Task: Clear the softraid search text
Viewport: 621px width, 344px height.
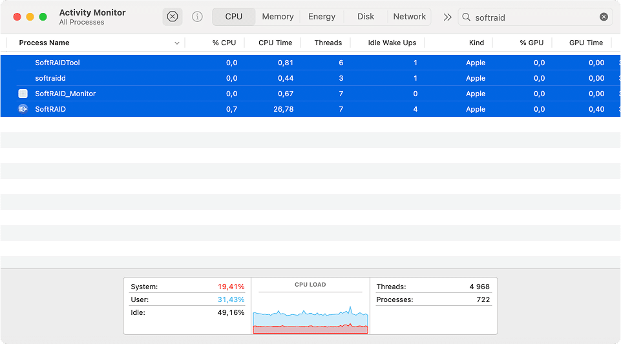Action: click(x=604, y=17)
